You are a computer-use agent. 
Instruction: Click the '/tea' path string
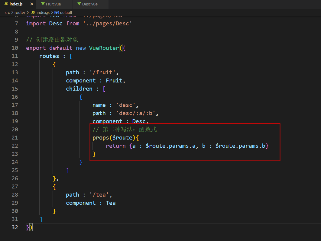coord(99,194)
